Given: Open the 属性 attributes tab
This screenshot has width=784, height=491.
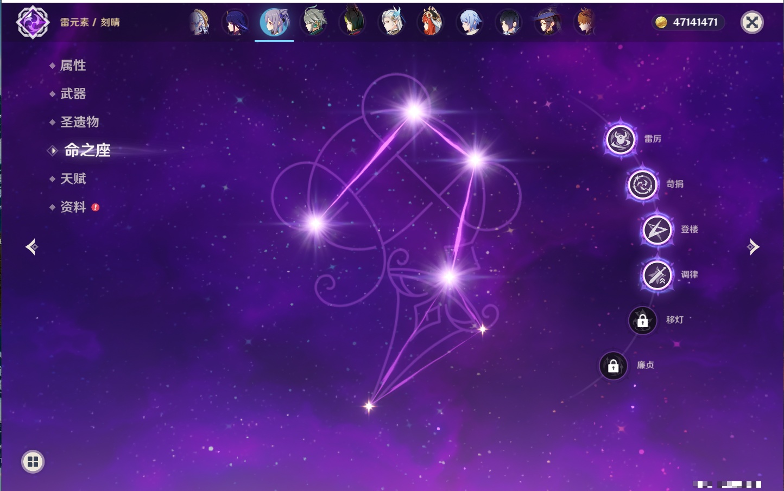Looking at the screenshot, I should tap(73, 66).
